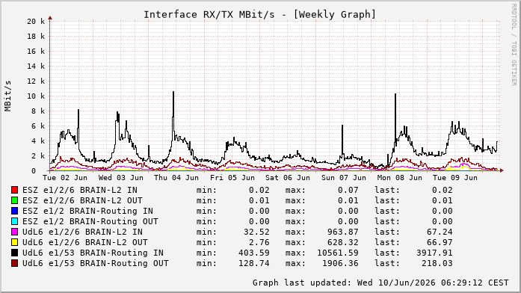This screenshot has height=293, width=521.
Task: Click the max value 10561.59
Action: [x=338, y=253]
